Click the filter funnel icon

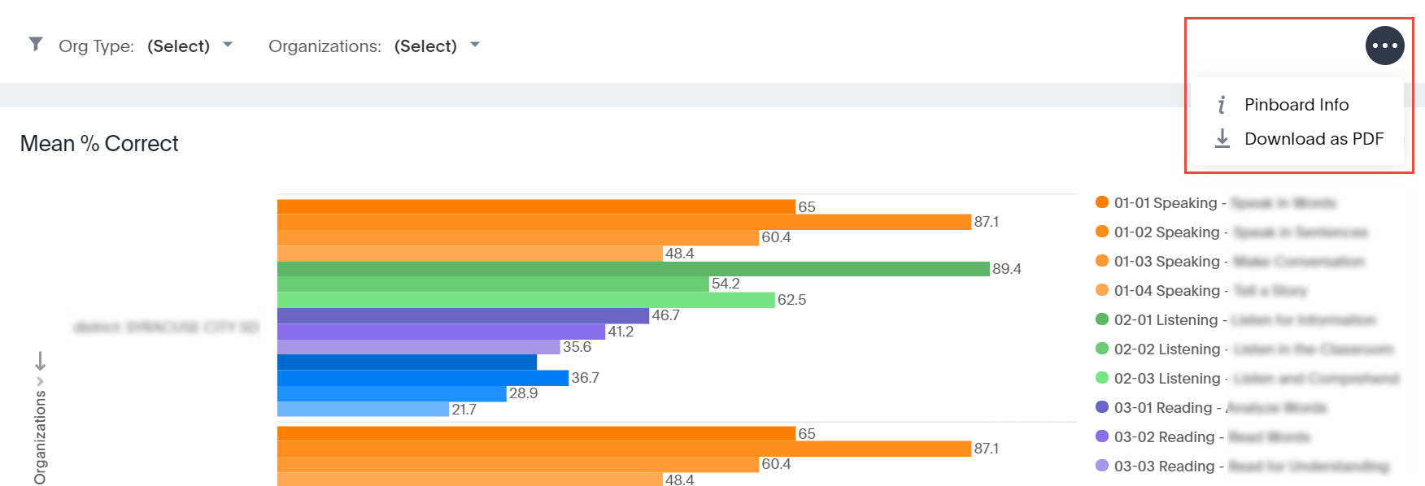point(36,44)
